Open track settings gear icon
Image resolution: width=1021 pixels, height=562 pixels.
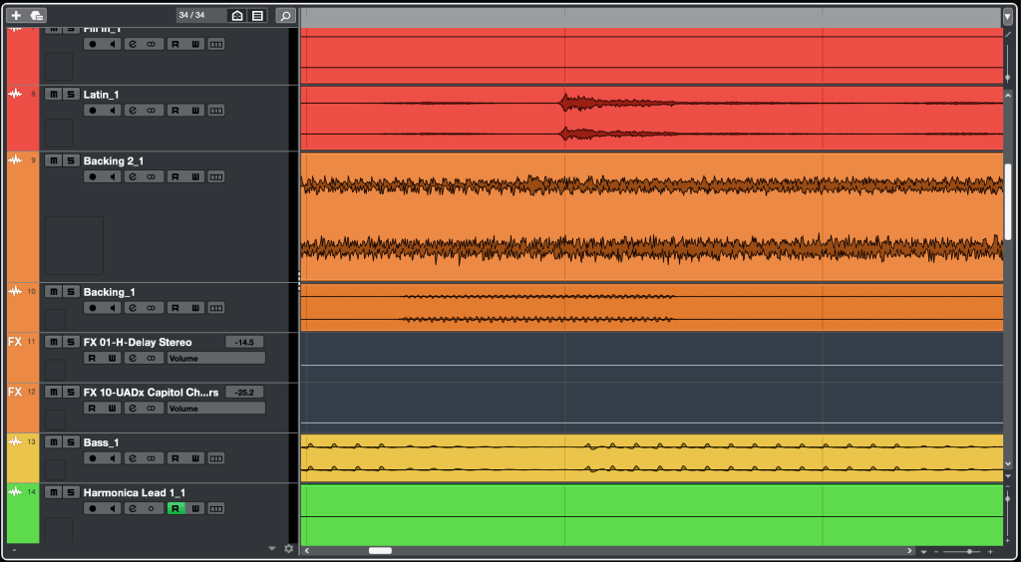coord(289,548)
